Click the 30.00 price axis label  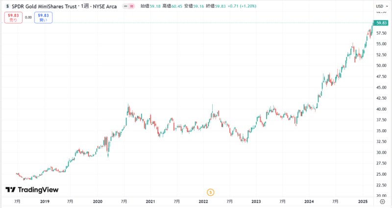[381, 153]
